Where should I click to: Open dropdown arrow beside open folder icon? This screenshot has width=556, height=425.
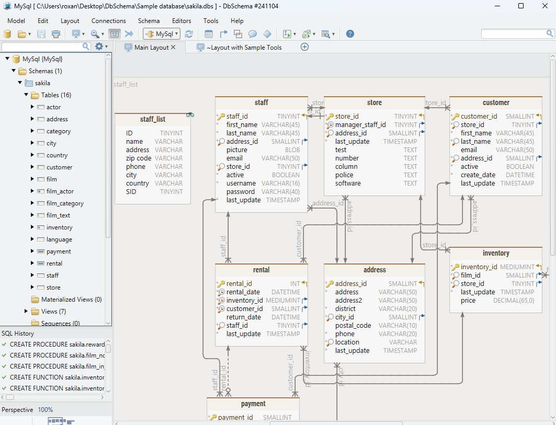pos(29,35)
